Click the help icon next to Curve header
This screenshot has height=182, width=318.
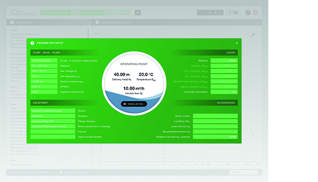click(x=97, y=22)
